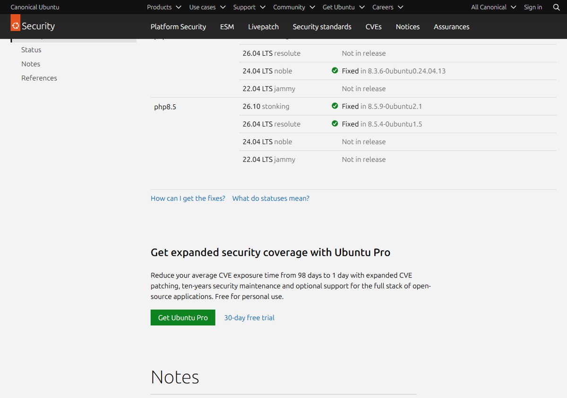Expand the Products dropdown
This screenshot has width=567, height=398.
click(x=164, y=7)
